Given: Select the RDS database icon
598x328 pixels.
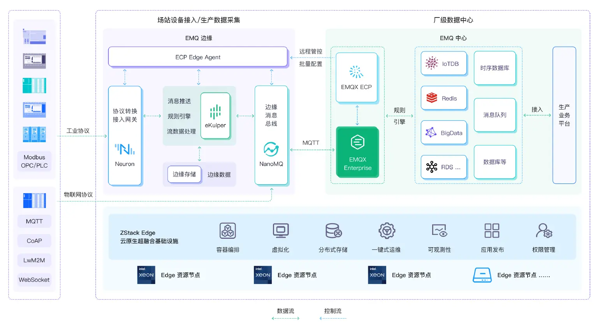Looking at the screenshot, I should (x=431, y=167).
